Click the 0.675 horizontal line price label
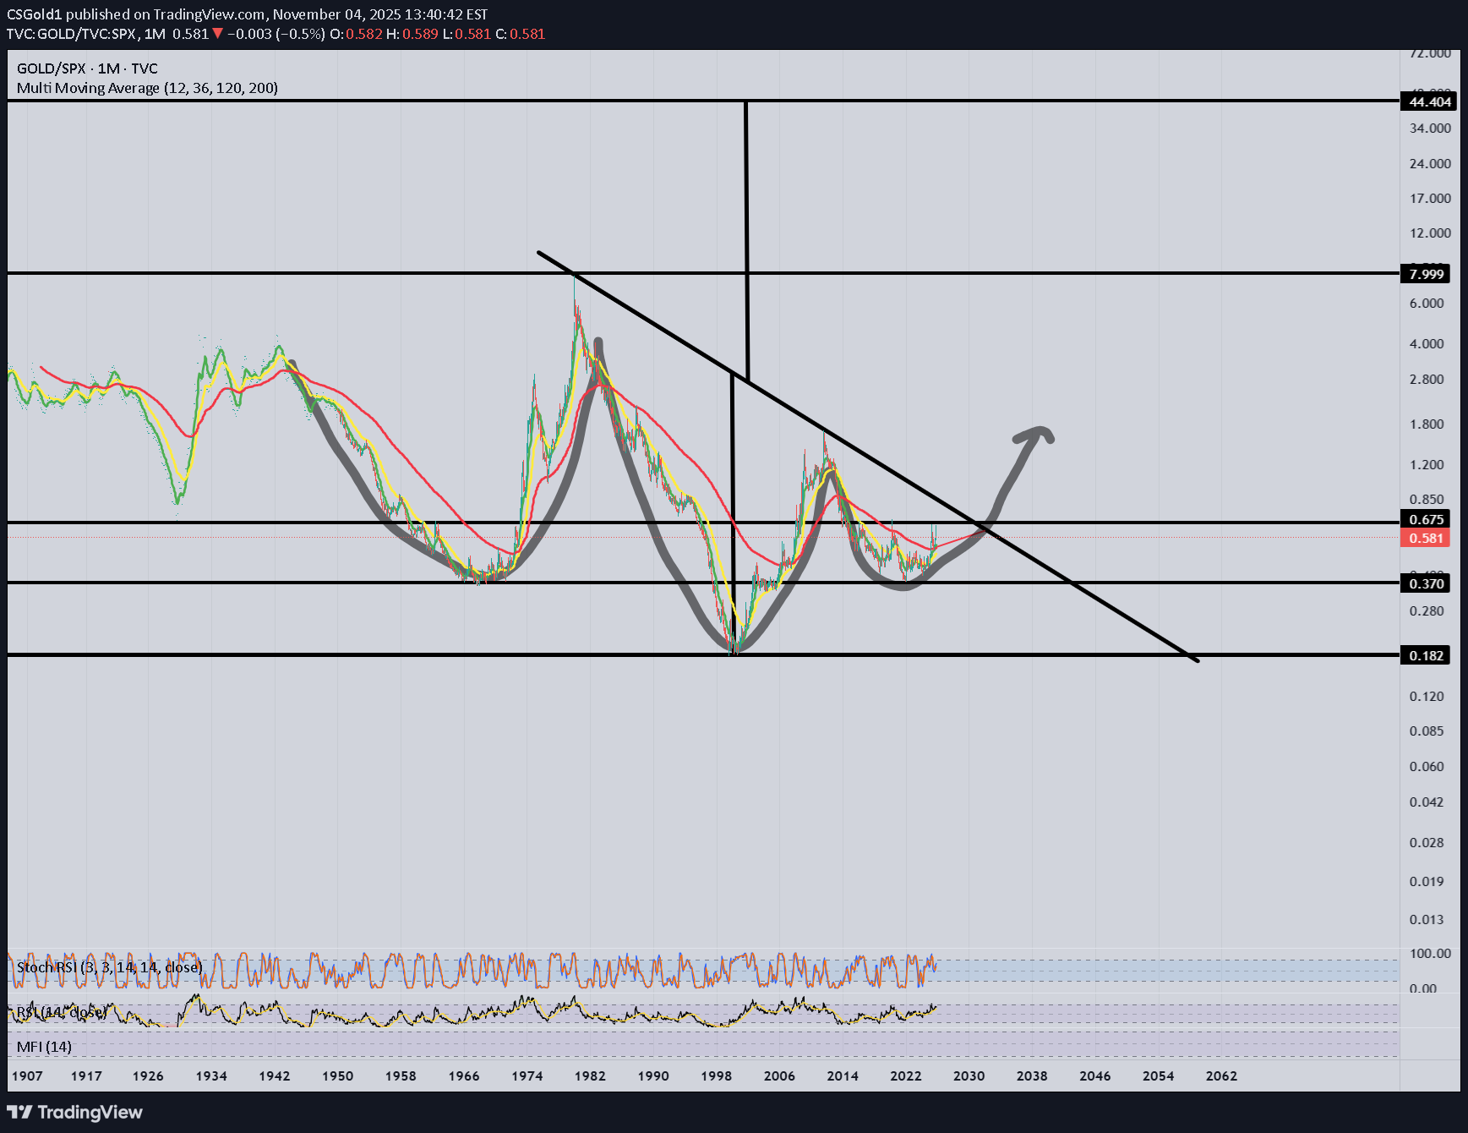 [1425, 519]
